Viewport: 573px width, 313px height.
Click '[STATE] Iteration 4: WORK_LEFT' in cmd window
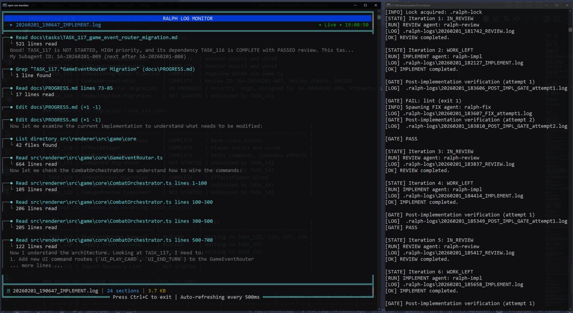pyautogui.click(x=429, y=183)
